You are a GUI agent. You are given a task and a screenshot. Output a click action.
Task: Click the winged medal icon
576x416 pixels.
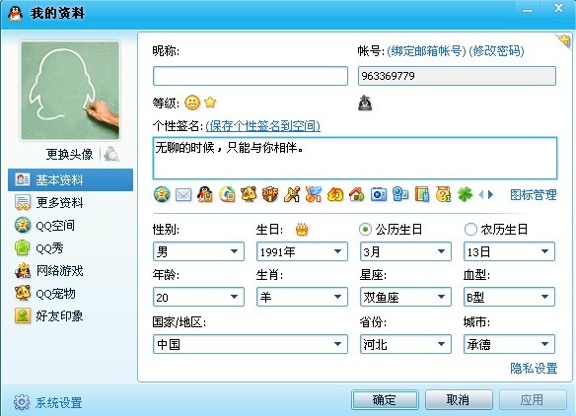314,194
